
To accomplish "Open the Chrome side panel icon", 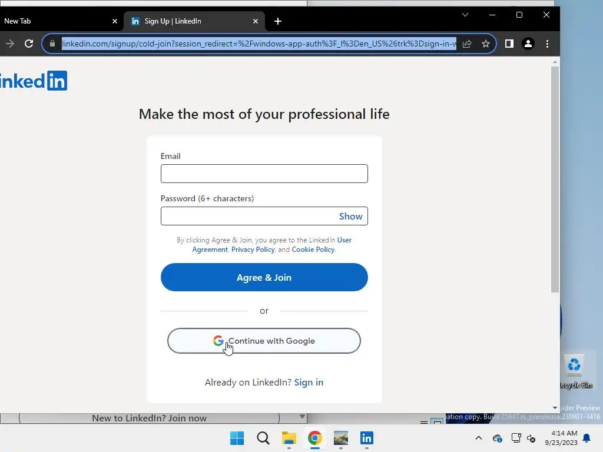I will pos(509,44).
